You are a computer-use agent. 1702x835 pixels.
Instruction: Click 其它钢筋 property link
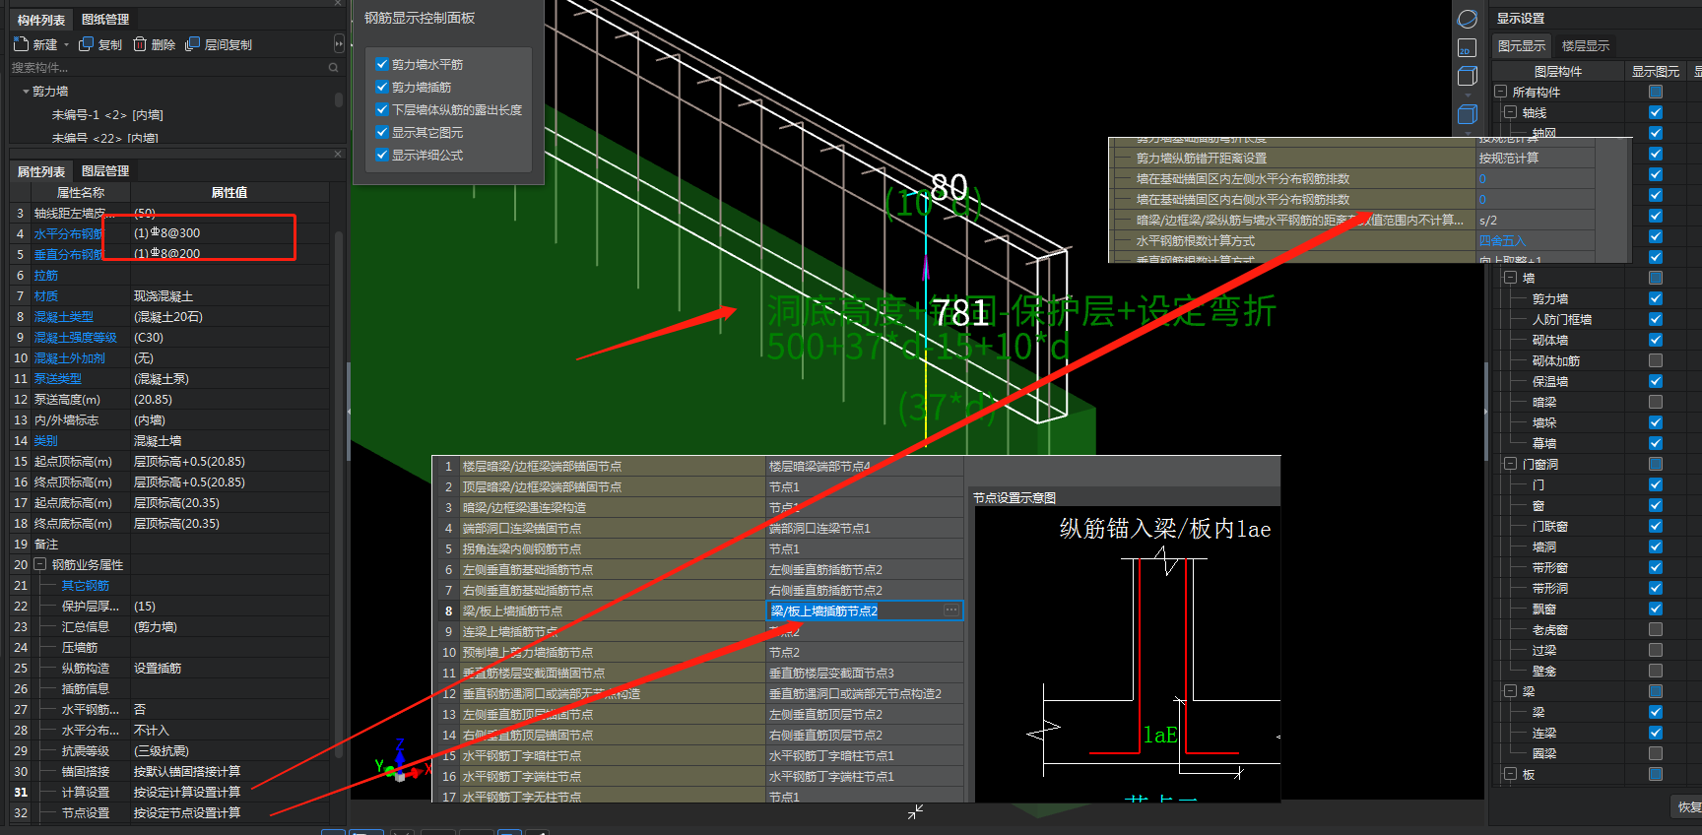pos(86,586)
